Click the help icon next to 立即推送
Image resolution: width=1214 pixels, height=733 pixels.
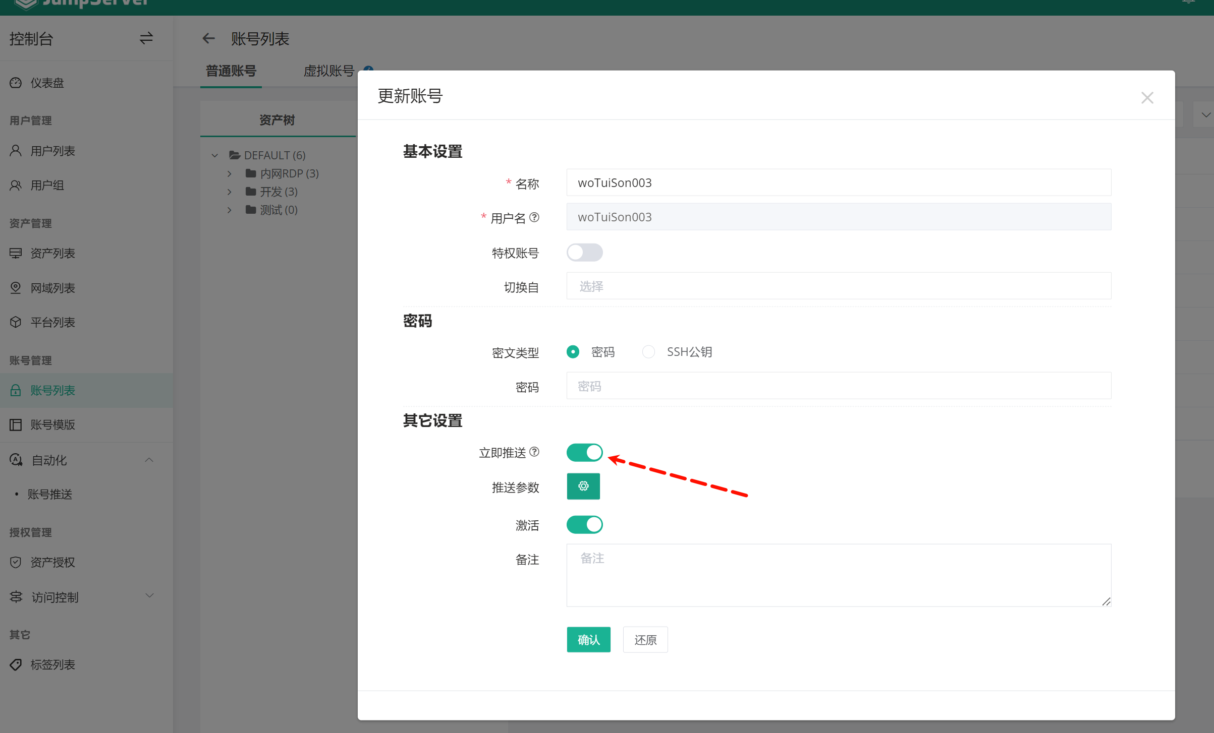534,452
